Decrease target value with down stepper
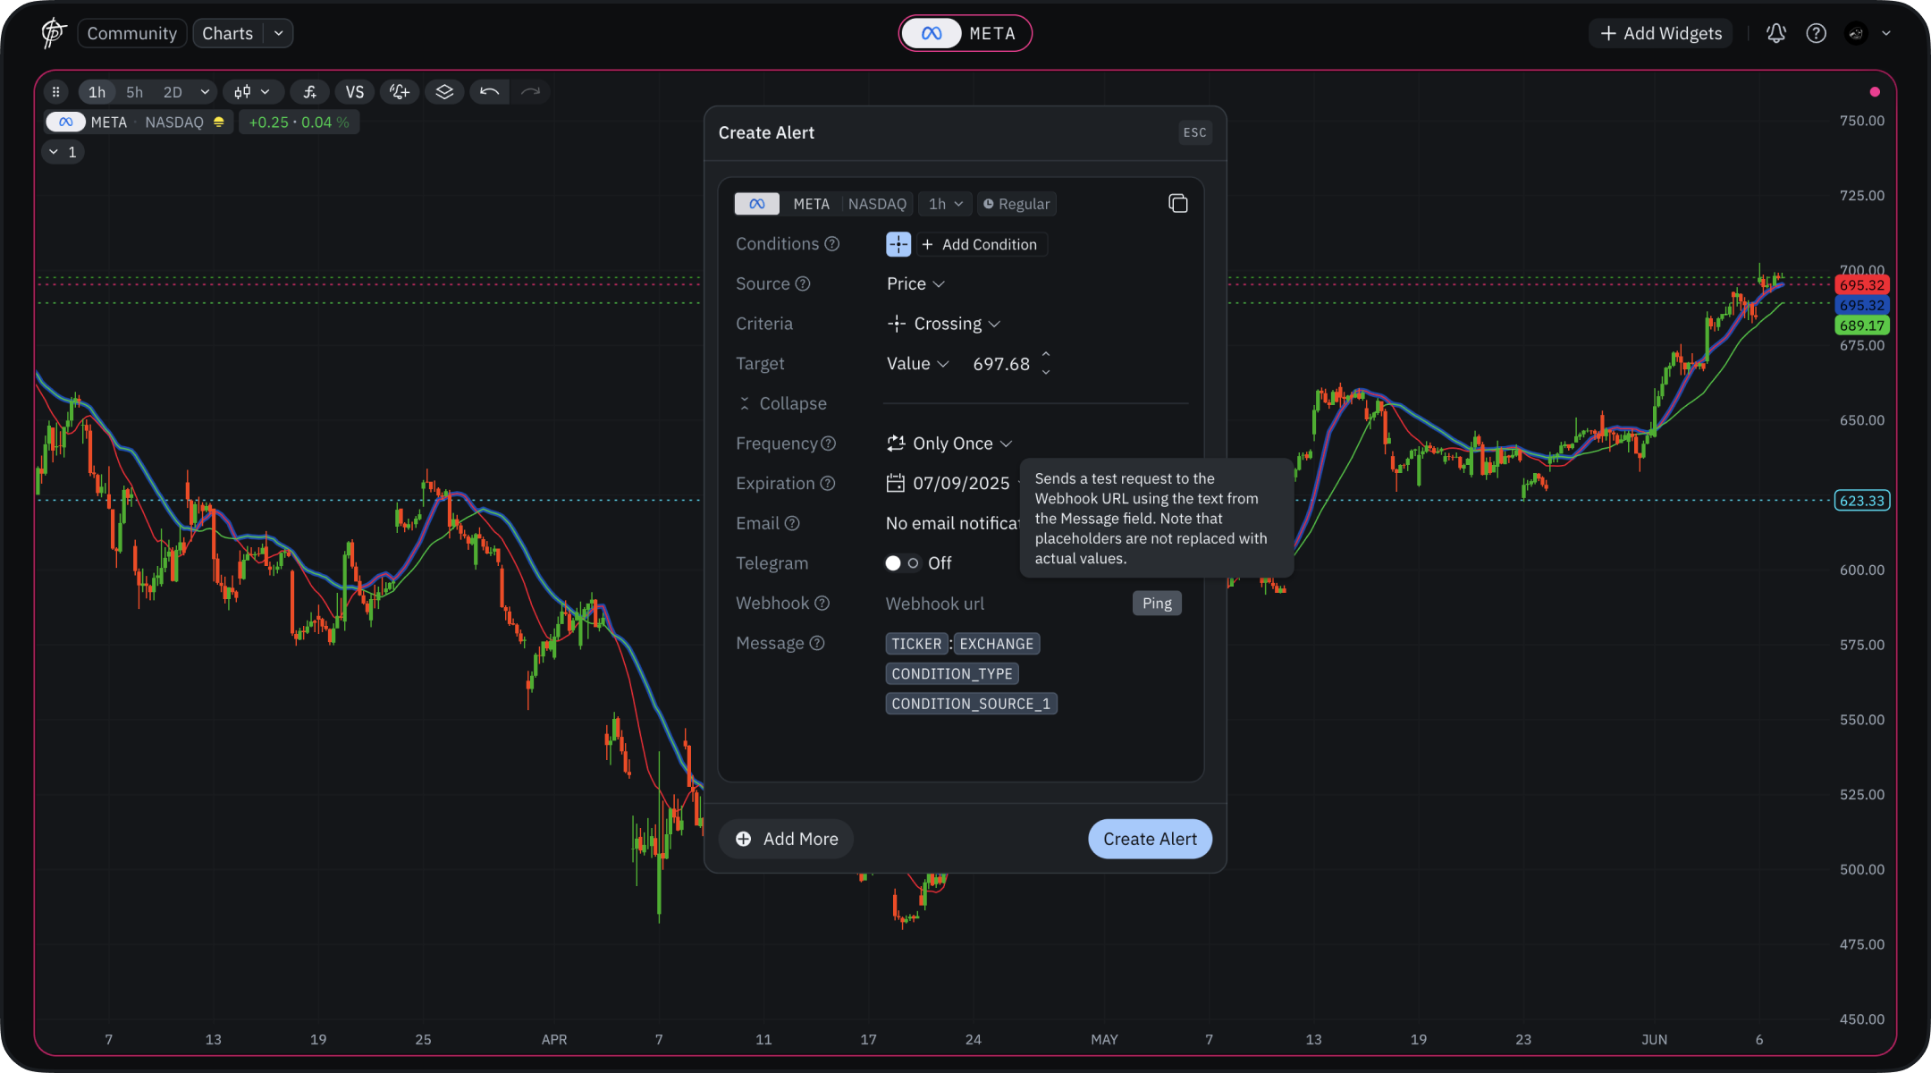Image resolution: width=1931 pixels, height=1073 pixels. click(x=1046, y=372)
